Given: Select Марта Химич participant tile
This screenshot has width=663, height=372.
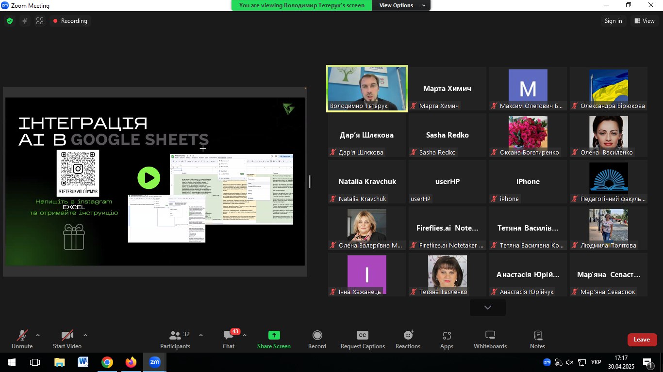Looking at the screenshot, I should tap(447, 89).
